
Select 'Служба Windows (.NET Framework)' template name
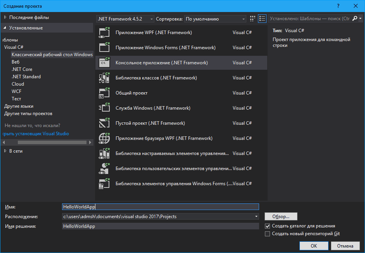point(153,108)
